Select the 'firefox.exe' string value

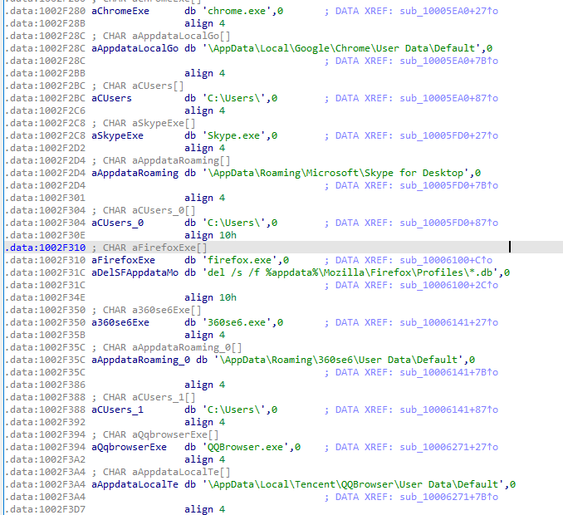tap(240, 260)
